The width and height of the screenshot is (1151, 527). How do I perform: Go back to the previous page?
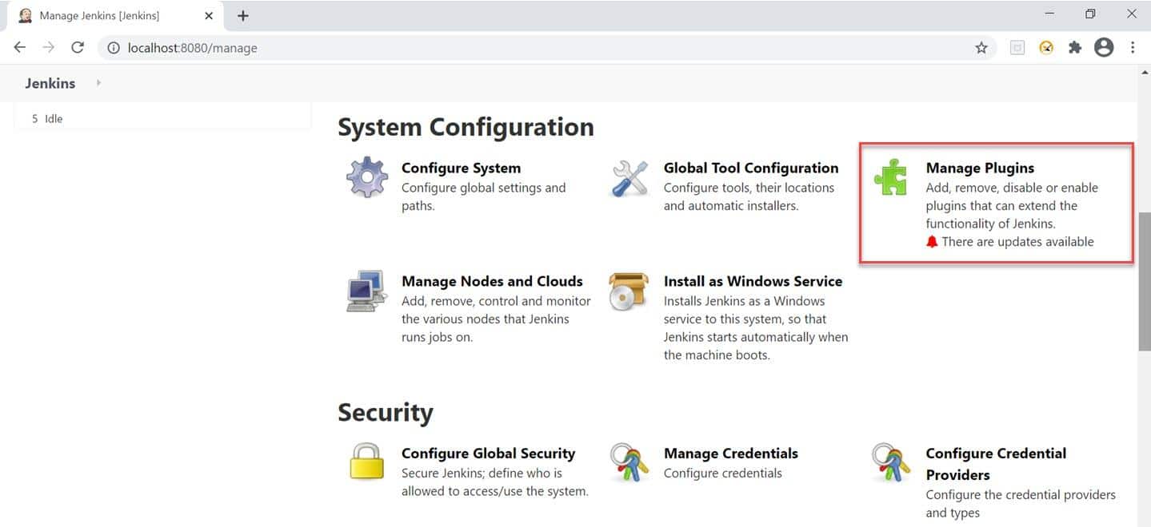tap(20, 48)
